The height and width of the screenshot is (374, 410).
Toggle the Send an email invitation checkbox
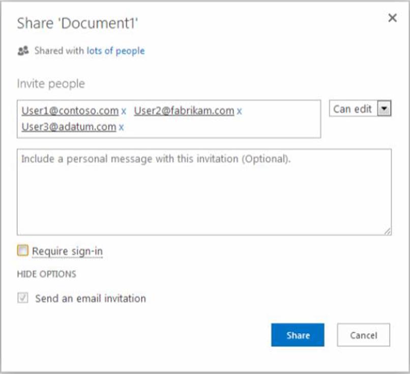coord(23,299)
